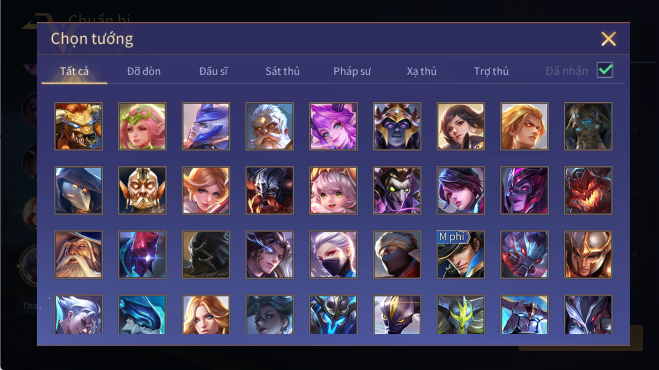Viewport: 659px width, 370px height.
Task: Pick the hero tagged M phí
Action: click(x=461, y=255)
